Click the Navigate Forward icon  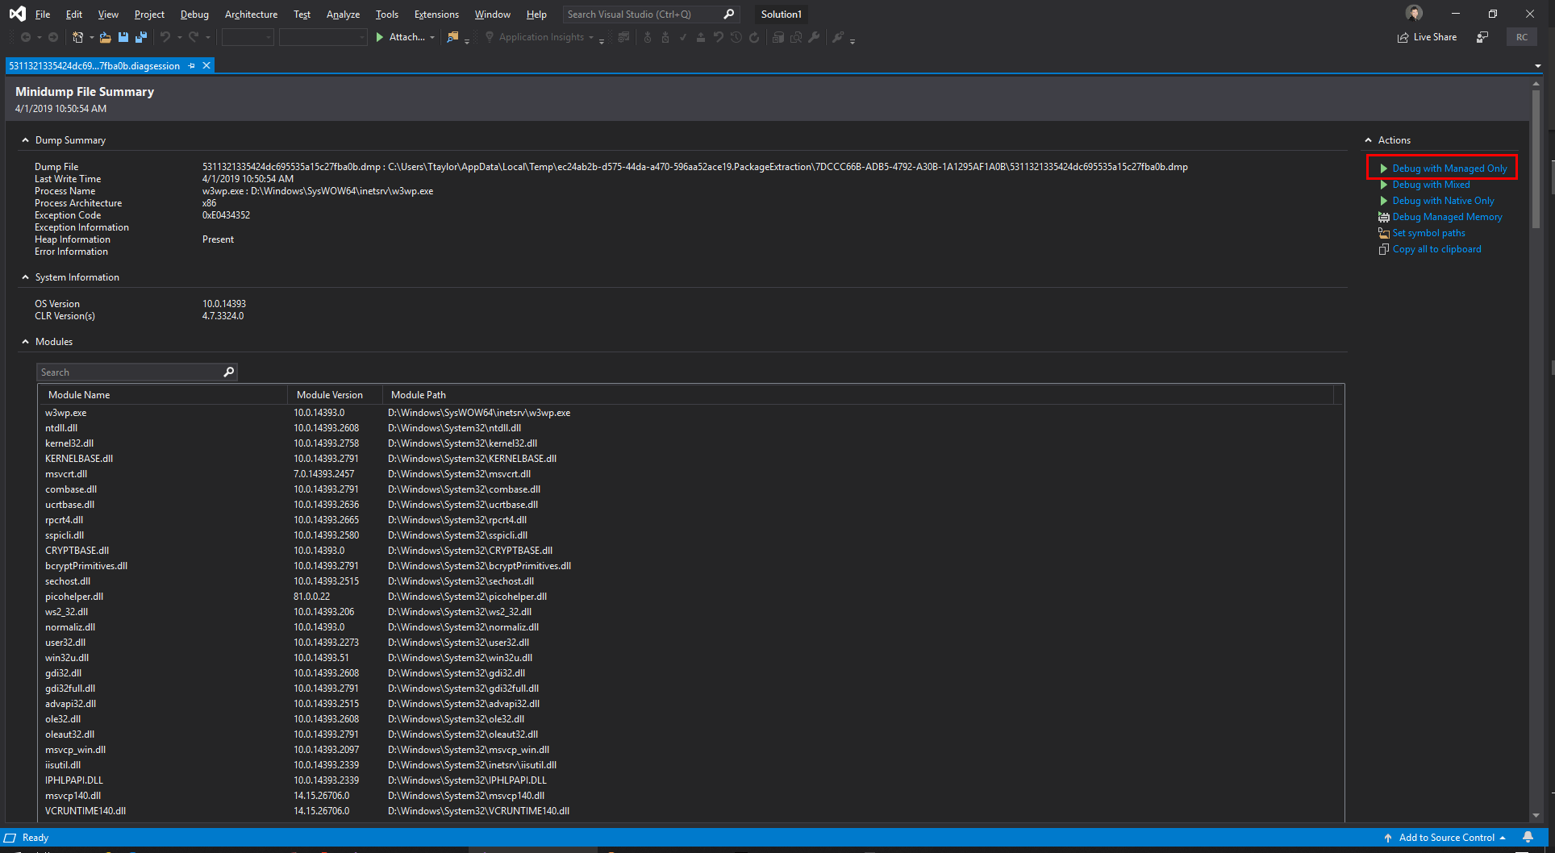pyautogui.click(x=53, y=37)
